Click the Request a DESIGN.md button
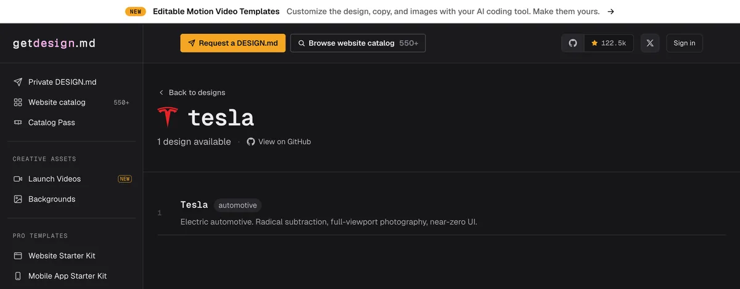The image size is (740, 289). point(233,43)
